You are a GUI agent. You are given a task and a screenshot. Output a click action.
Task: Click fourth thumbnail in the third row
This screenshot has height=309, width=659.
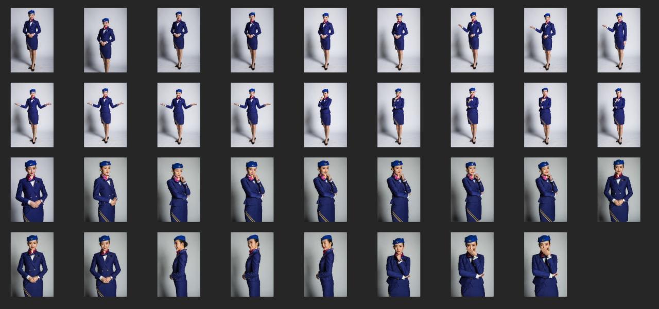coord(252,190)
